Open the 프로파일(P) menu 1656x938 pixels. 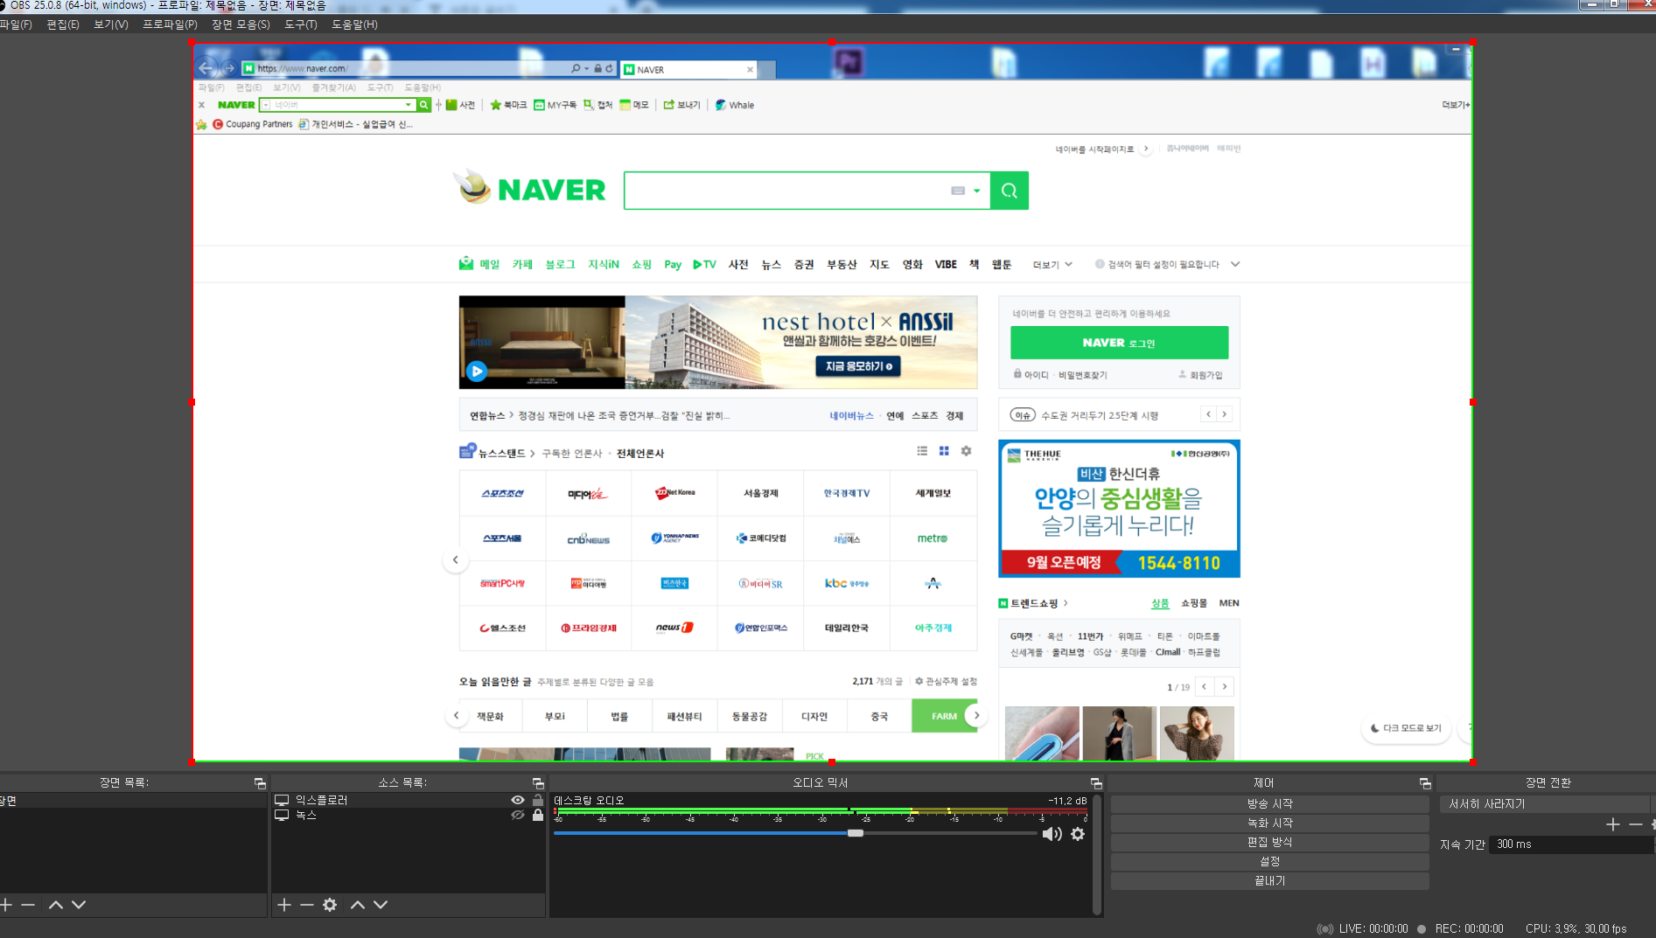click(x=170, y=24)
